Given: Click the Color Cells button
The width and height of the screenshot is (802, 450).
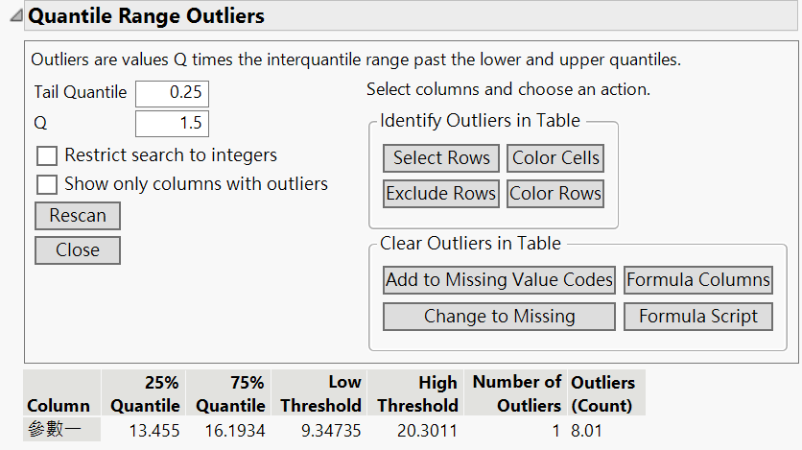Looking at the screenshot, I should pyautogui.click(x=555, y=158).
